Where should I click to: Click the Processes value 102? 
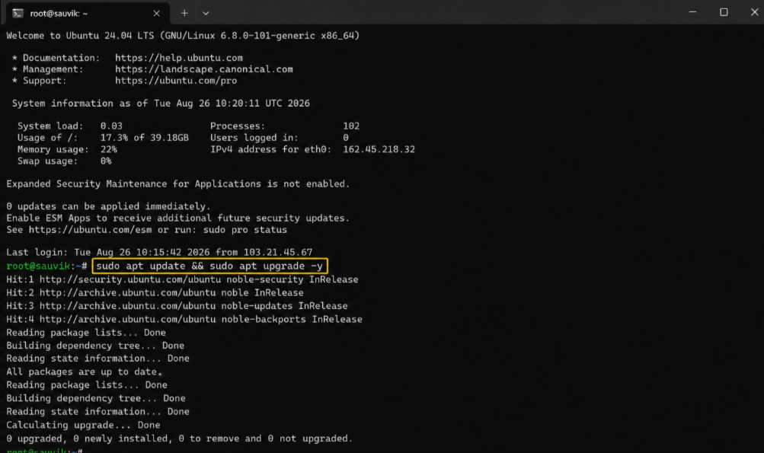[x=351, y=126]
